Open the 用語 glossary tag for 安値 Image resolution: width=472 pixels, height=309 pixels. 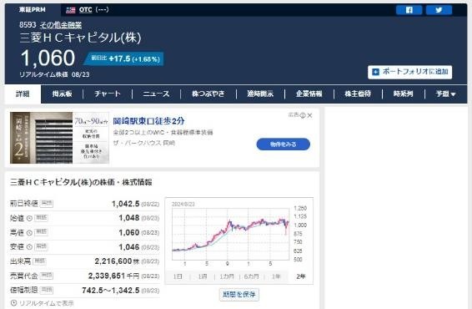(41, 246)
